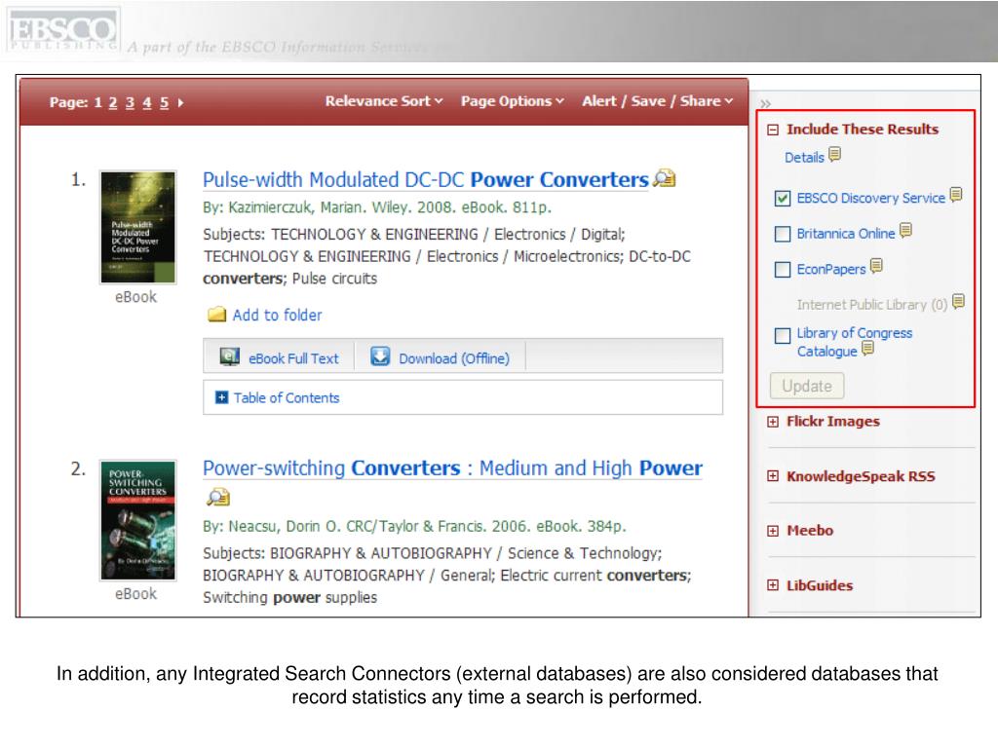Open eBook Full Text link
The image size is (998, 748).
tap(293, 358)
